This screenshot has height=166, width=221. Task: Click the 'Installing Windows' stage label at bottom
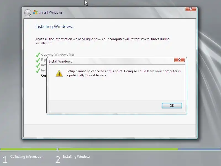click(77, 157)
